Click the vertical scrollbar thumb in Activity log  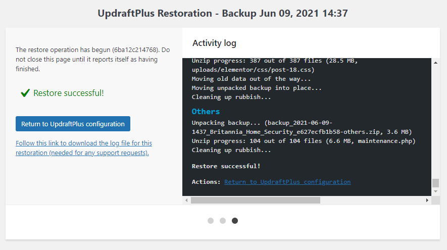coord(435,183)
